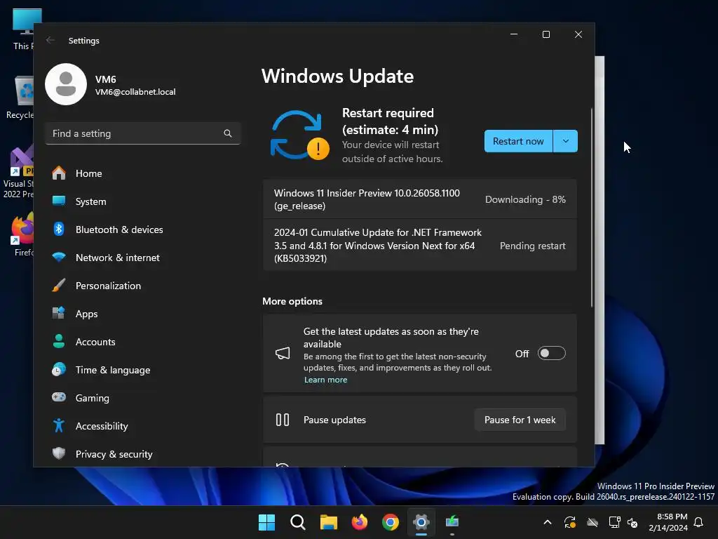Click the 8:58 PM clock and date
718x539 pixels.
click(x=668, y=522)
